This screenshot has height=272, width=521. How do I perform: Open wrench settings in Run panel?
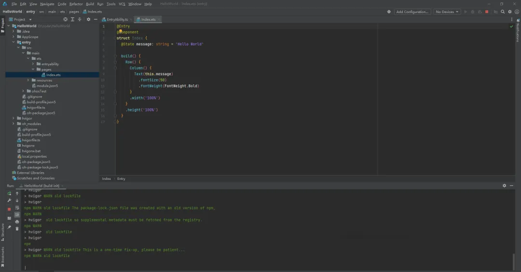9,201
